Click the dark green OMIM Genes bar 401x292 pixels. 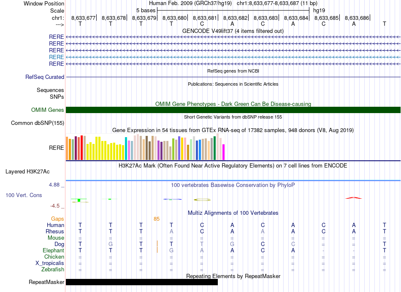[233, 110]
